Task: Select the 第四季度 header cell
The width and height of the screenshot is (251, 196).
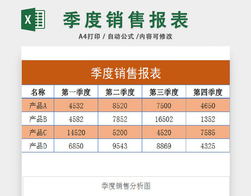Action: point(208,92)
